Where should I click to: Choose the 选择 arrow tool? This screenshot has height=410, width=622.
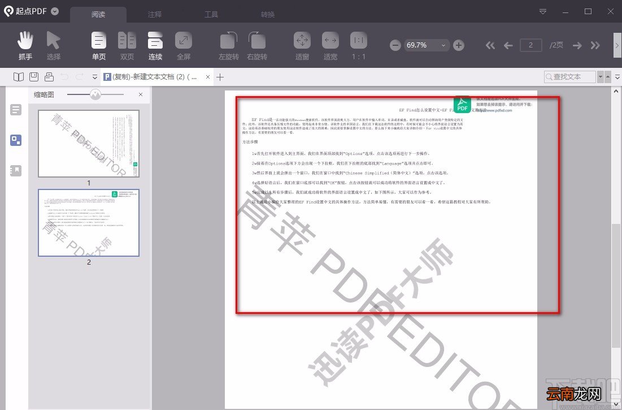[54, 46]
